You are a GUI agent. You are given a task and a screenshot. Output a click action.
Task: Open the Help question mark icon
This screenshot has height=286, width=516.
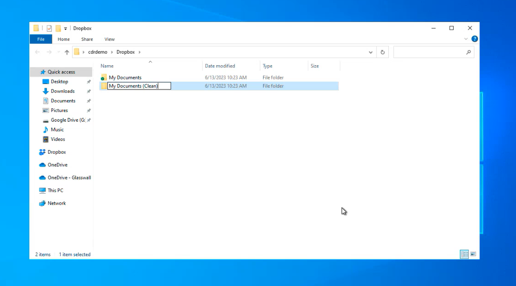tap(475, 39)
